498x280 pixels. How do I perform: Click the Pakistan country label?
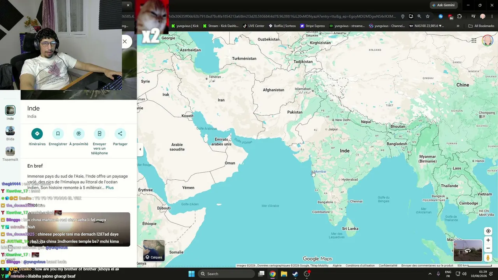(295, 112)
